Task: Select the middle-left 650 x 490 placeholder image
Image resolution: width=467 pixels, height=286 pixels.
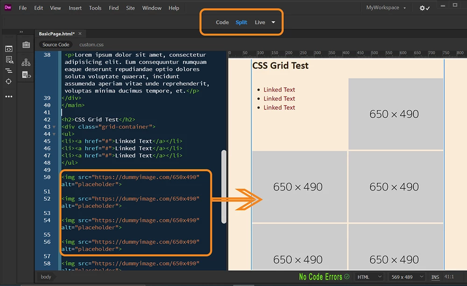Action: [x=300, y=186]
